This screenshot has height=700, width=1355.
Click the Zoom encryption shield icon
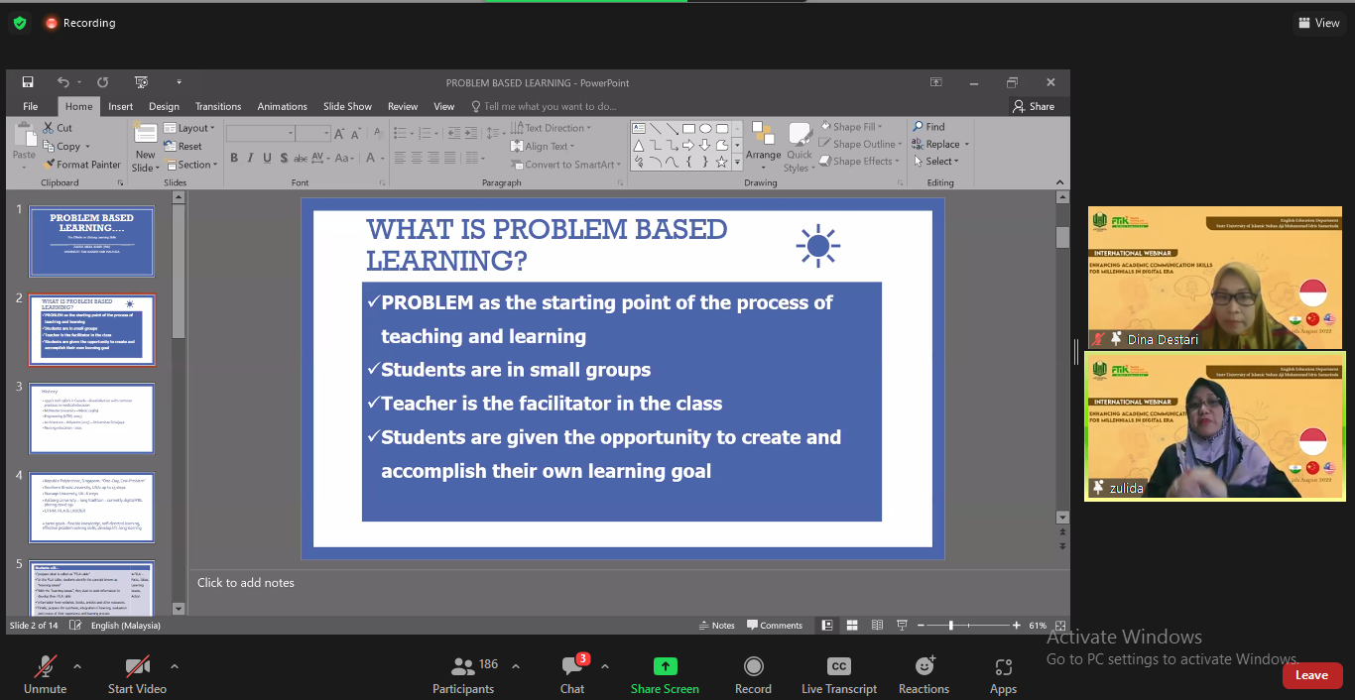point(20,23)
